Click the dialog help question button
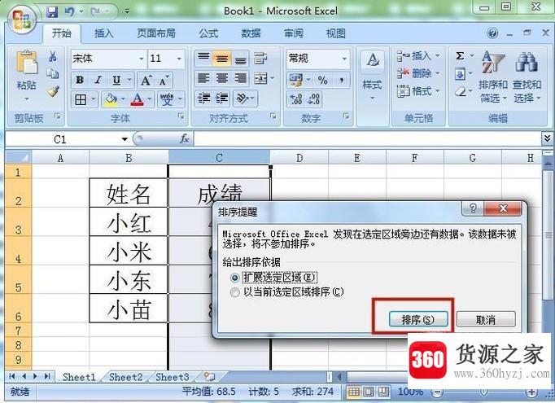Image resolution: width=555 pixels, height=403 pixels. coord(473,208)
